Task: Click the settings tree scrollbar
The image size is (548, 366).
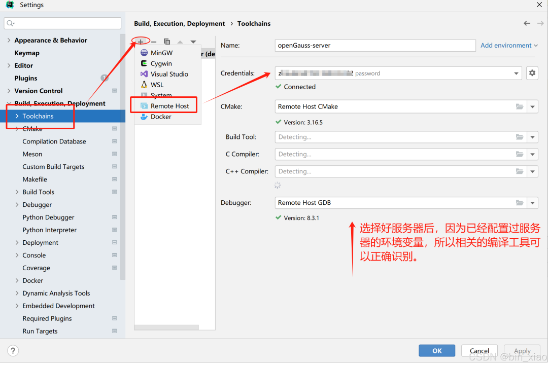Action: pyautogui.click(x=122, y=157)
